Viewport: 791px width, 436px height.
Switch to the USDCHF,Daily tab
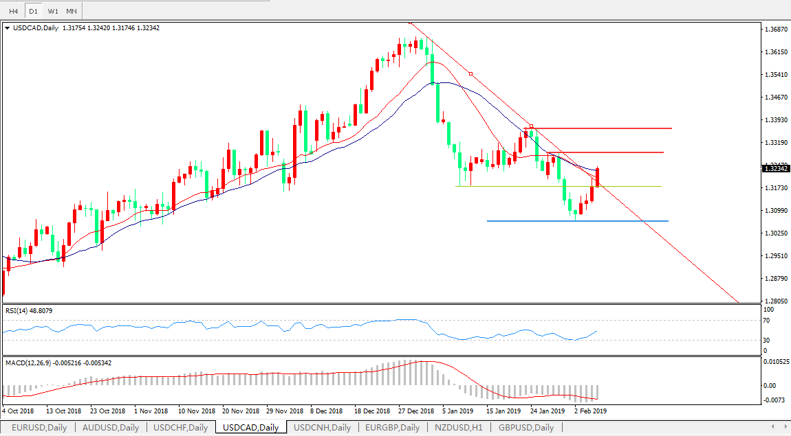coord(180,428)
